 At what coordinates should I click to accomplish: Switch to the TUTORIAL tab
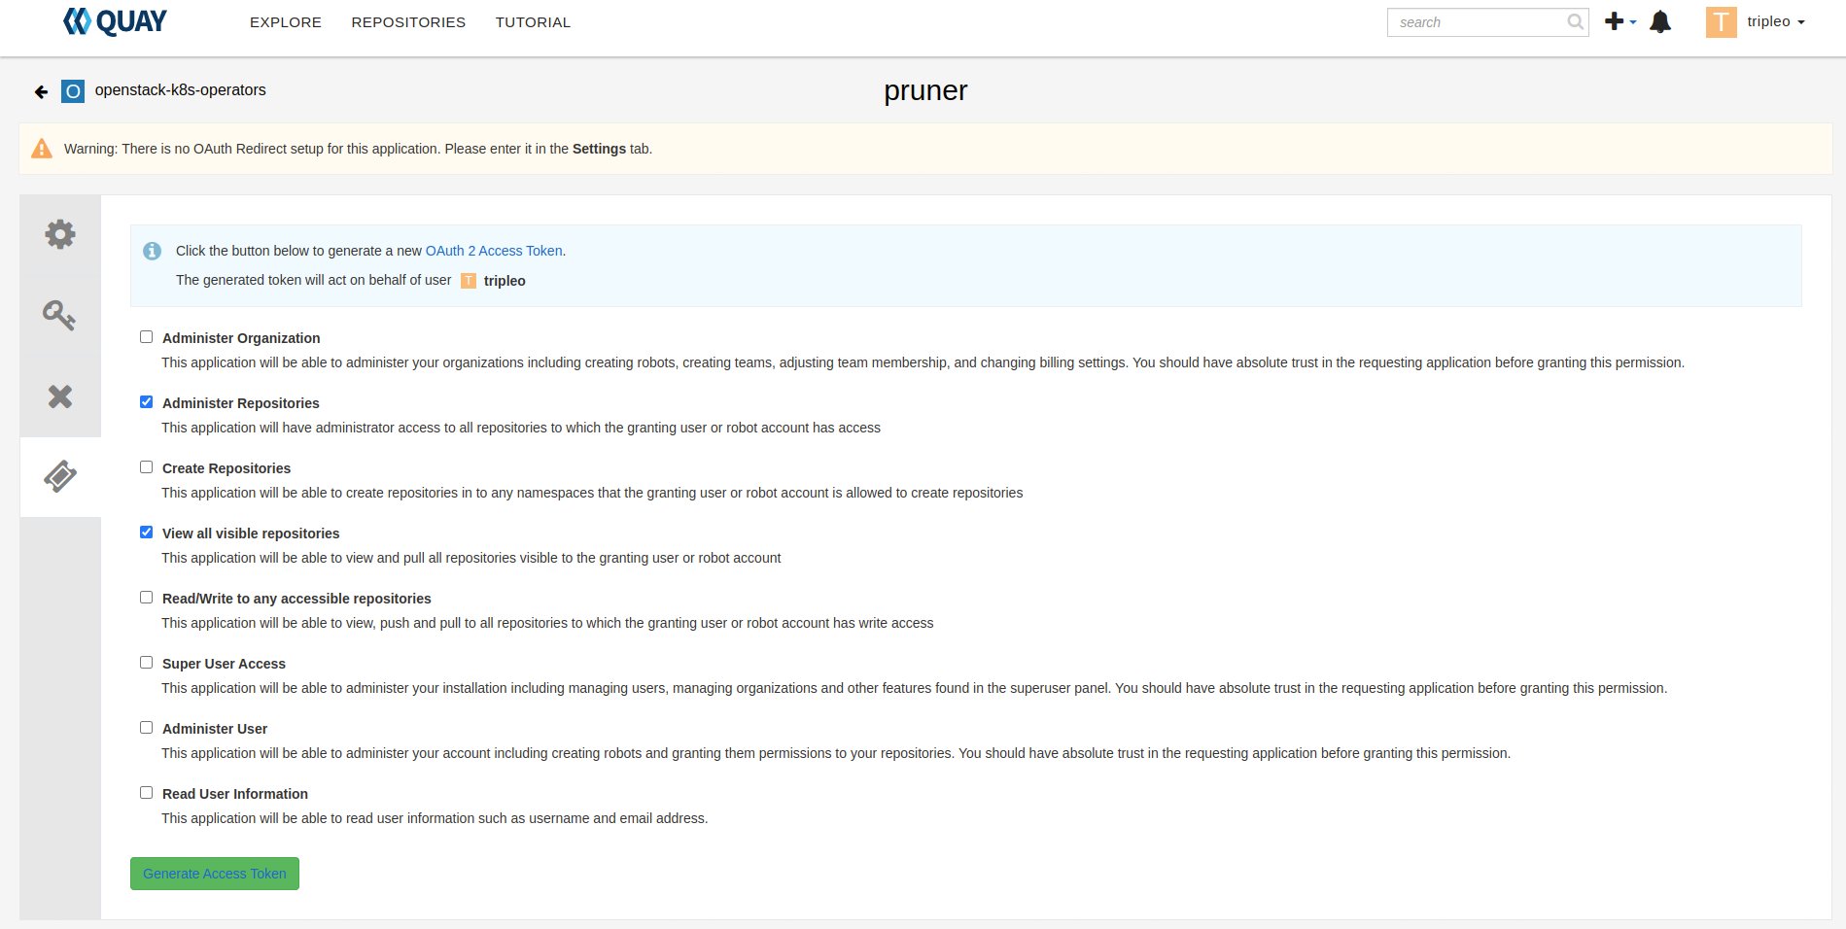533,21
